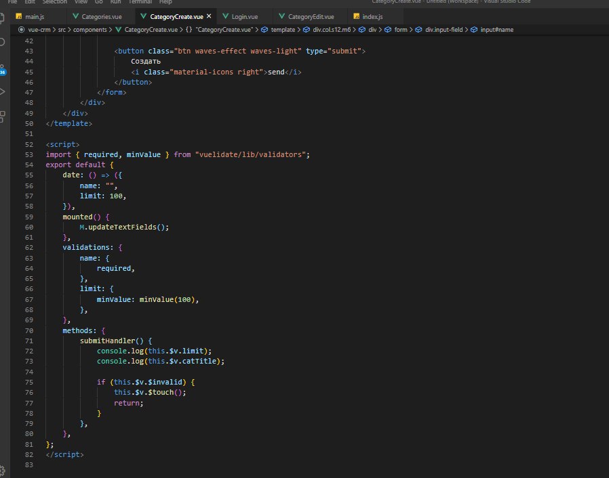Close the CategoryCreate.vue tab
Viewport: 609px width, 478px height.
(x=209, y=16)
